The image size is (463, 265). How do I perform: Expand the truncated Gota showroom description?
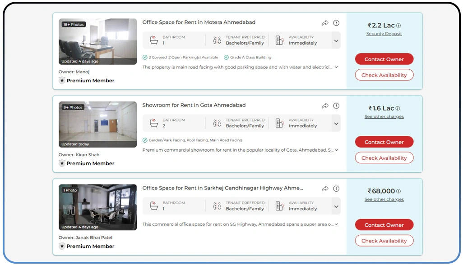coord(336,150)
